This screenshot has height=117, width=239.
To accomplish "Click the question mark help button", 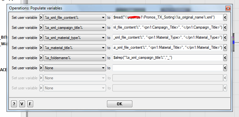I will pos(14,104).
